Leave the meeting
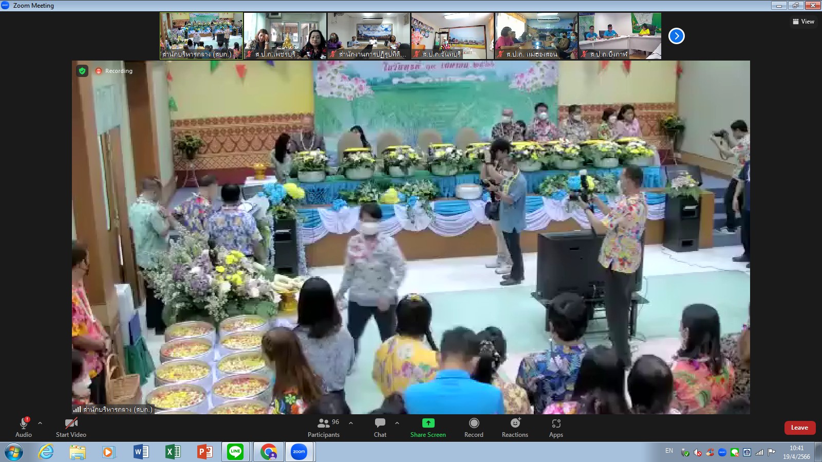The height and width of the screenshot is (462, 822). click(x=799, y=428)
